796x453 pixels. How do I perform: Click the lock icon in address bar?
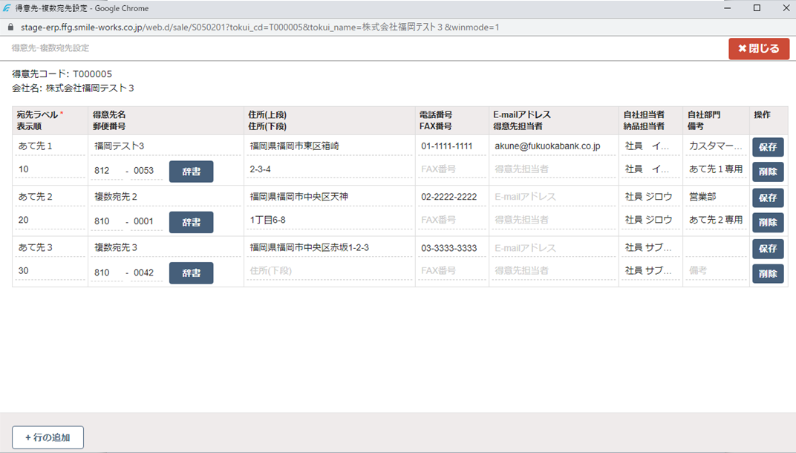pos(10,27)
